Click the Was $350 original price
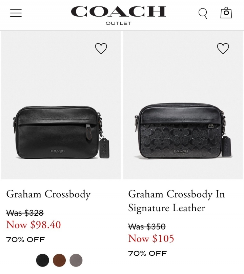Screen dimensions: 244x274 click(147, 227)
